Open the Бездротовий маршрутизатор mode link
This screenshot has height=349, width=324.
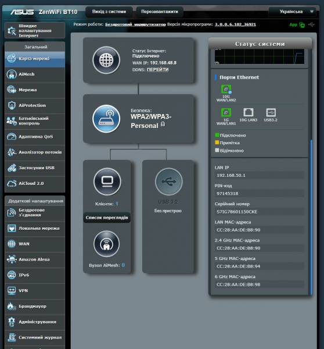[135, 24]
